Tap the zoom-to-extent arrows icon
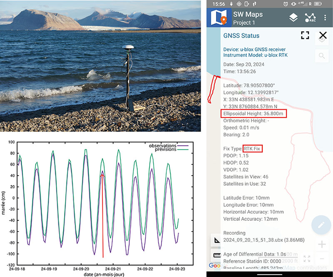The height and width of the screenshot is (277, 333). click(x=307, y=259)
